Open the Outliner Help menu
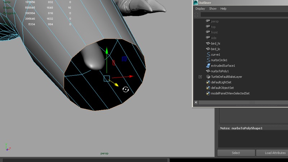The image size is (288, 162). 223,9
